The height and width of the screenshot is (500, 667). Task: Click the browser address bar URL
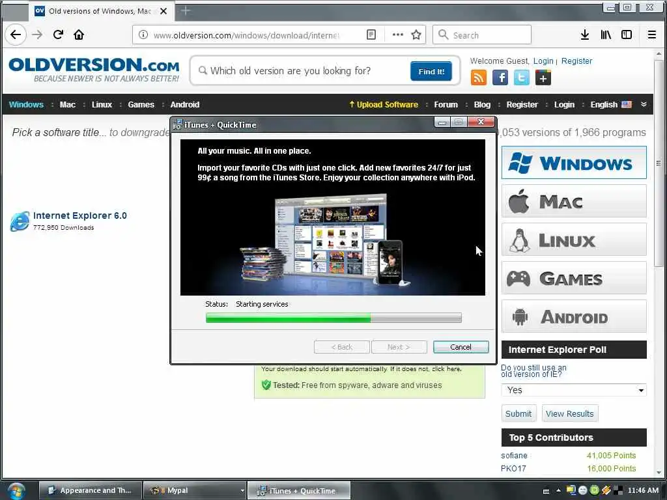click(x=247, y=35)
